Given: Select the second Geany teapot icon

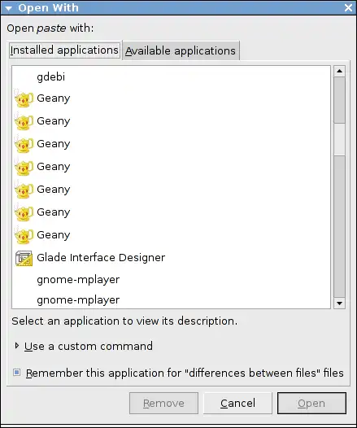Looking at the screenshot, I should coord(24,121).
